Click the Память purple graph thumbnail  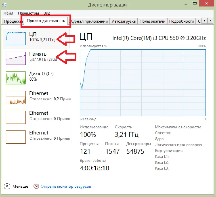click(16, 58)
